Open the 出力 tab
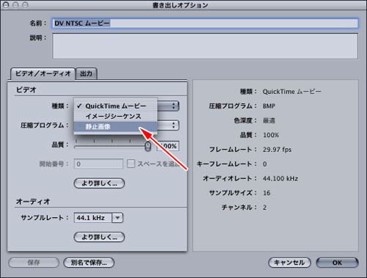 coord(87,73)
